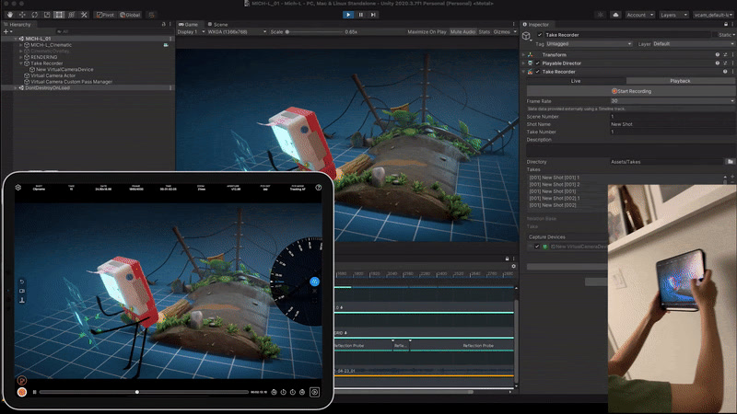The width and height of the screenshot is (737, 414).
Task: Toggle the Playable Director component checkbox
Action: 538,63
